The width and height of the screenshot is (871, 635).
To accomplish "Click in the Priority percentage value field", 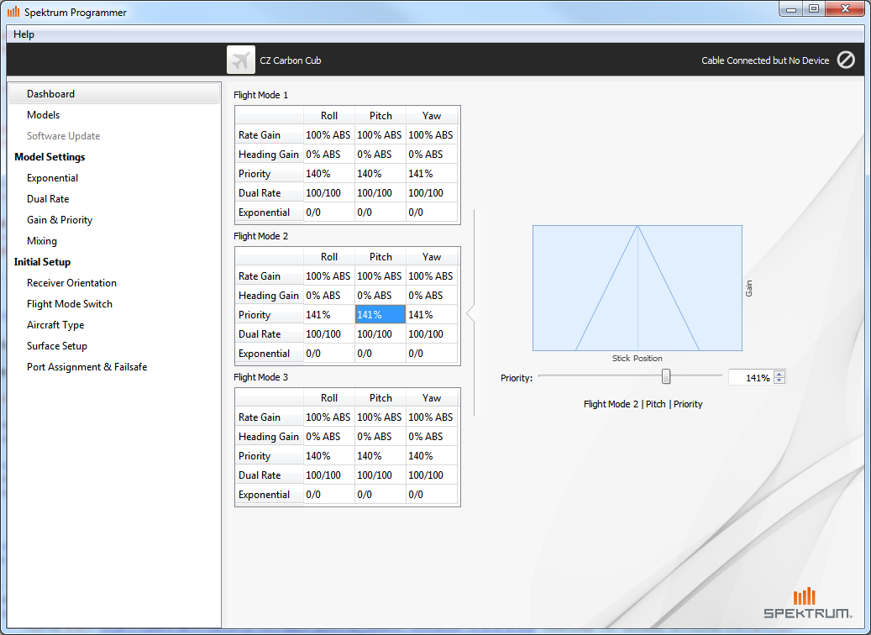I will [751, 378].
